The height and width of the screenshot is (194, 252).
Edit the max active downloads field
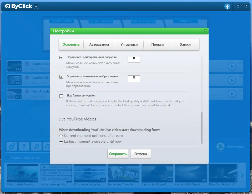click(x=134, y=59)
